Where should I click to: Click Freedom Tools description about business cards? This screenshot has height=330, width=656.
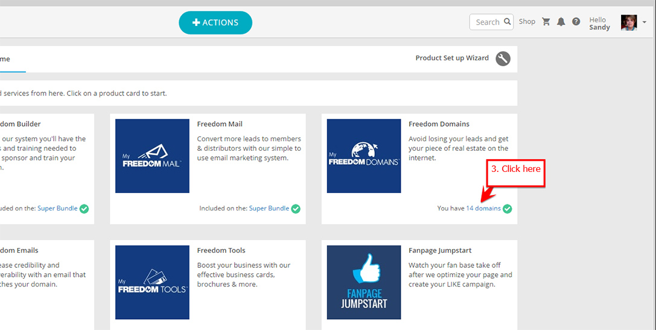click(x=243, y=274)
